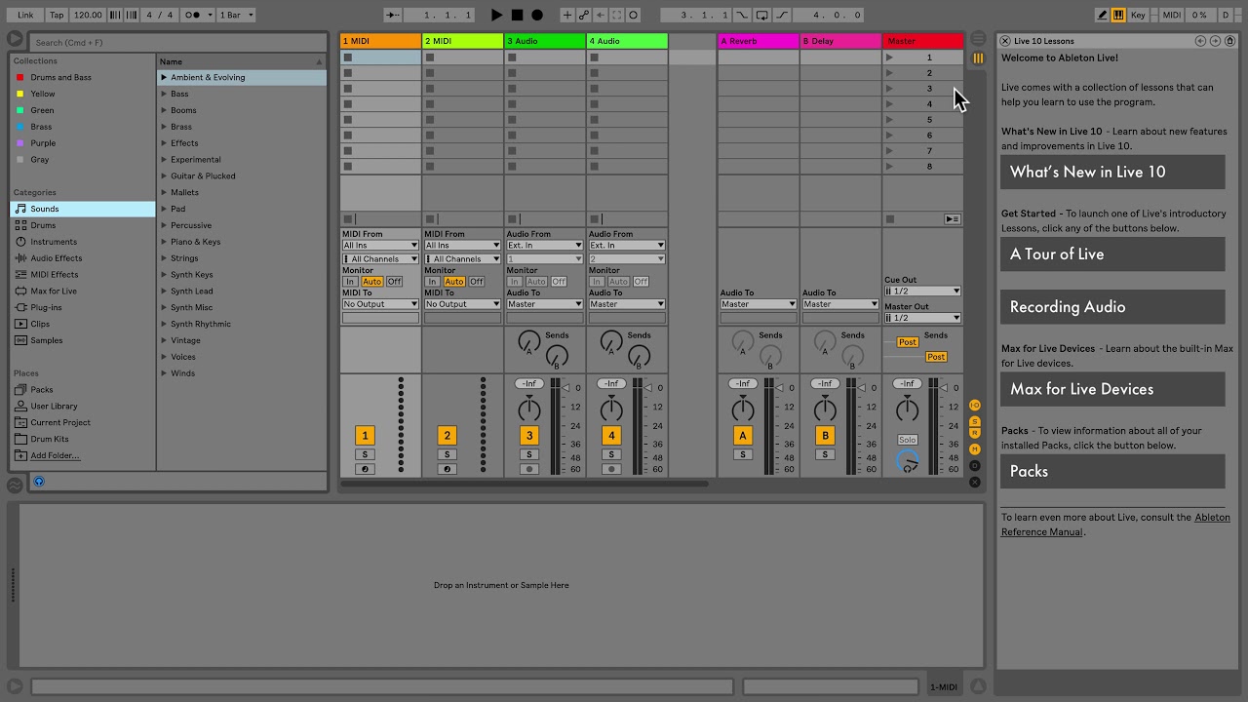Image resolution: width=1248 pixels, height=702 pixels.
Task: Open track 1 All Channels dropdown
Action: coord(380,259)
